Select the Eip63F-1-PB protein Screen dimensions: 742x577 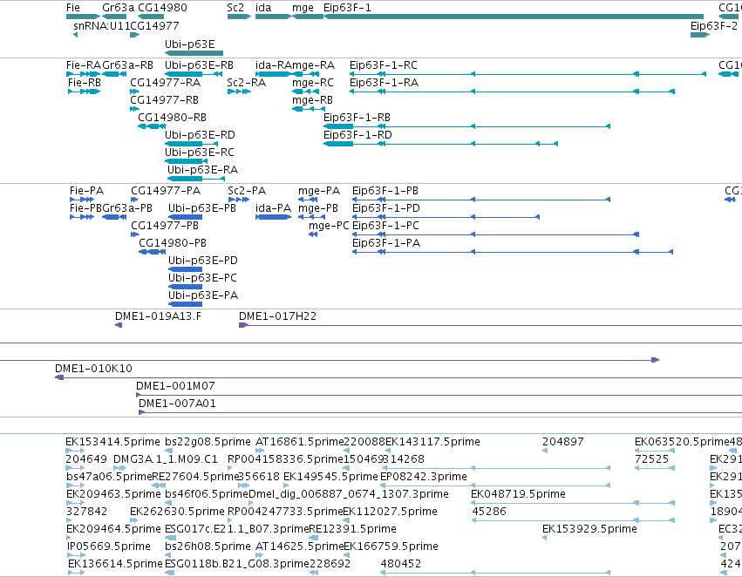(x=481, y=200)
